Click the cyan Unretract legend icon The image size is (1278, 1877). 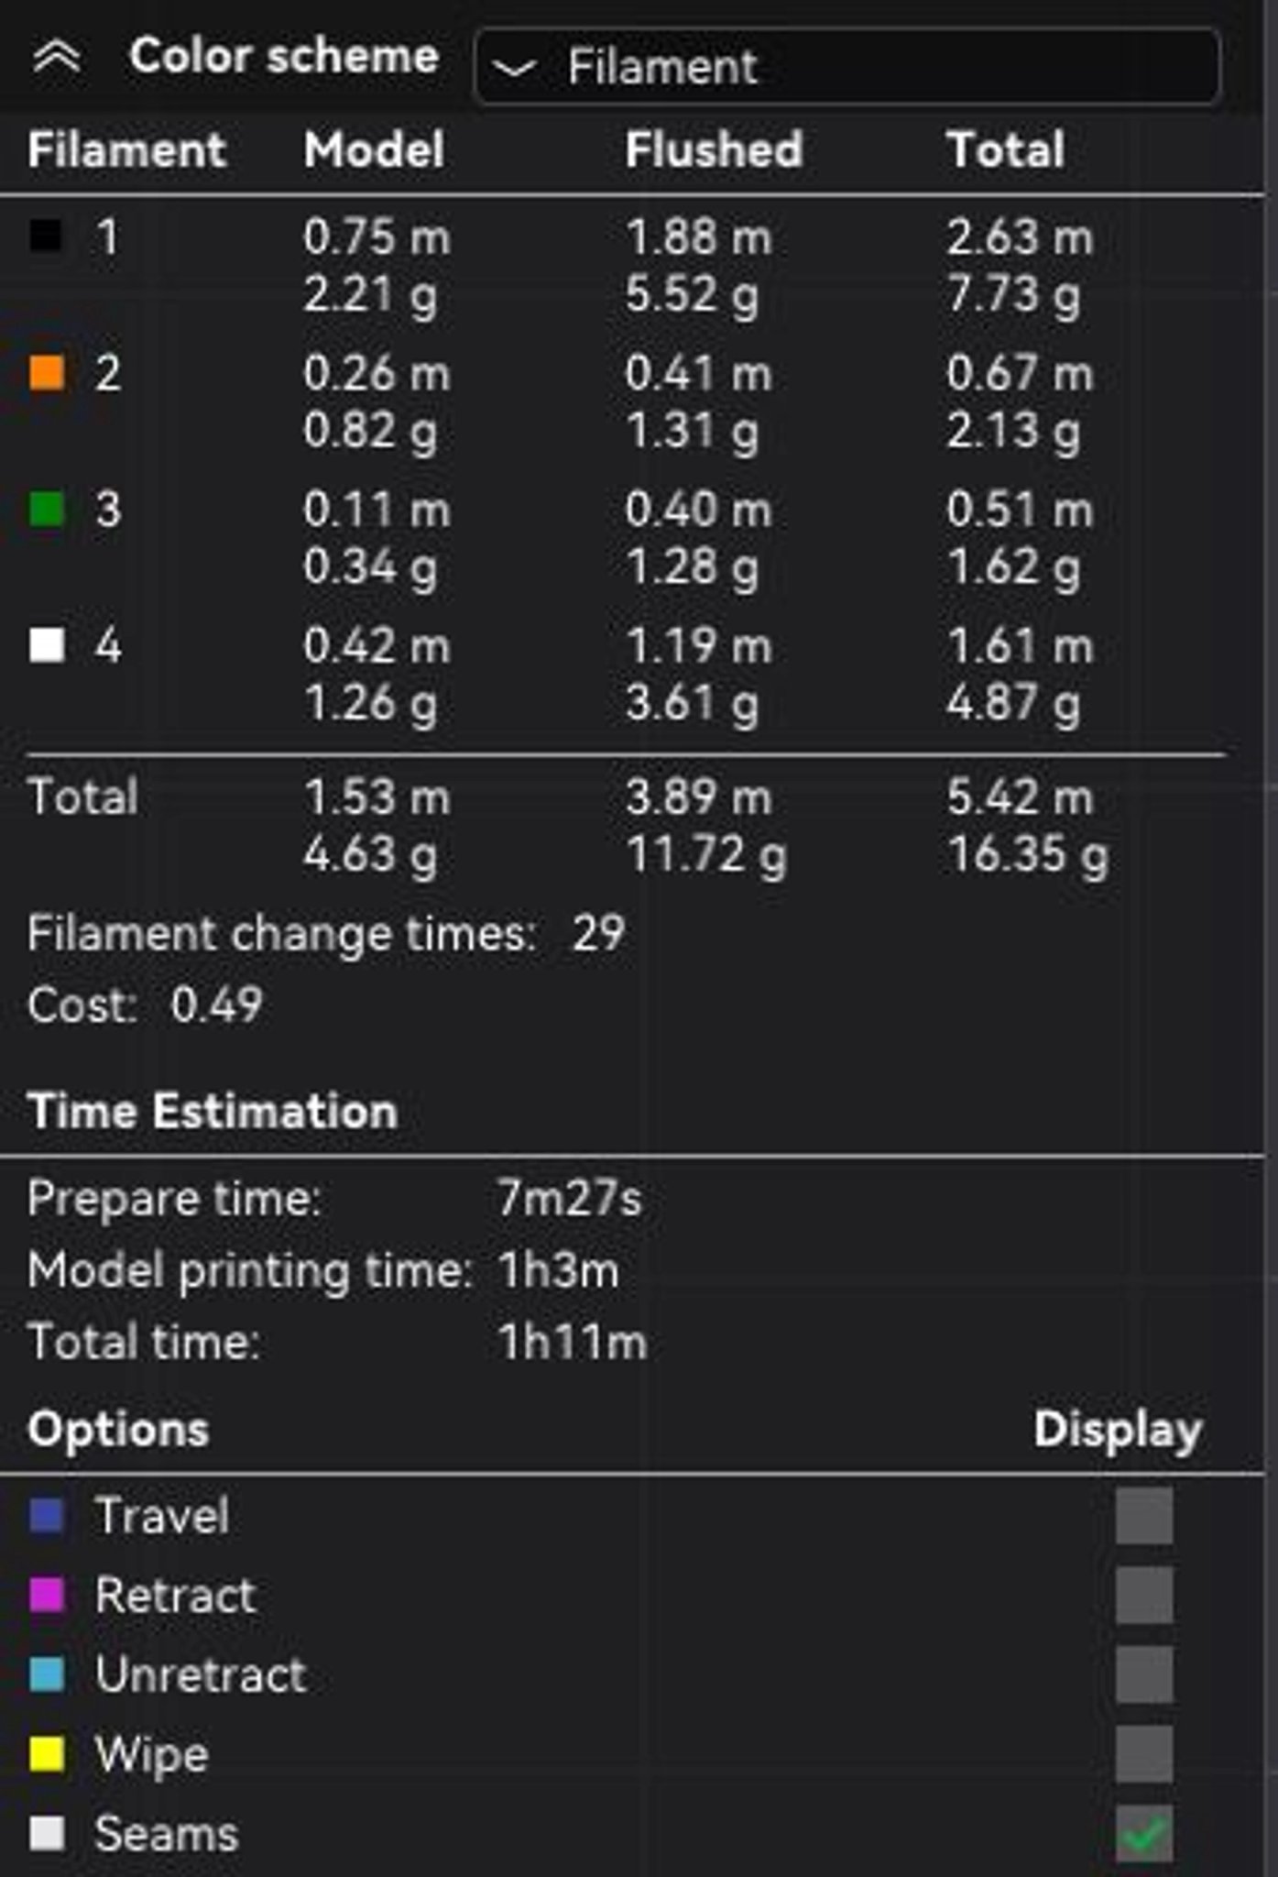pyautogui.click(x=47, y=1675)
